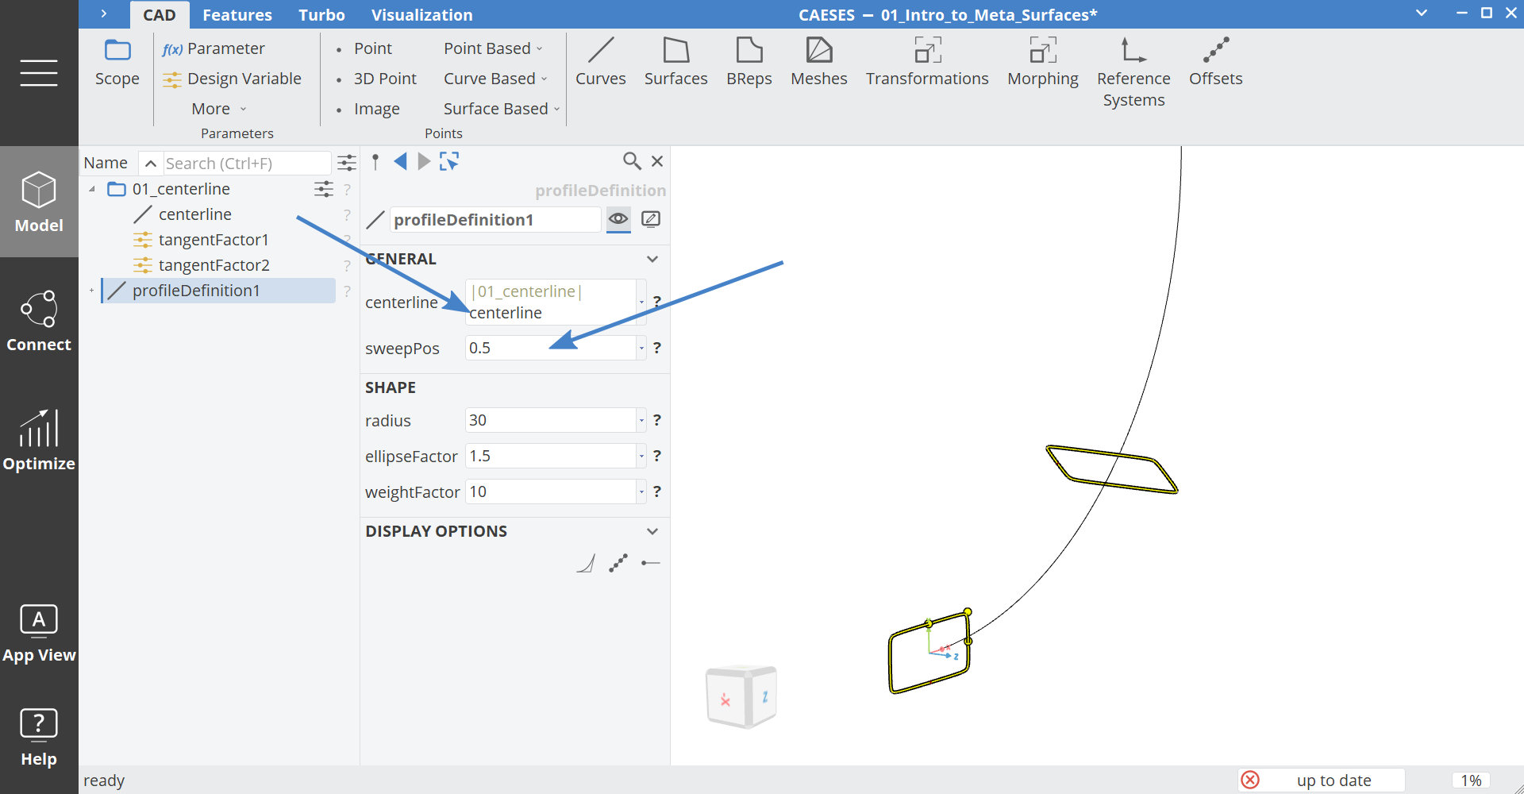Click the Curve Based points button
Image resolution: width=1524 pixels, height=794 pixels.
(491, 78)
